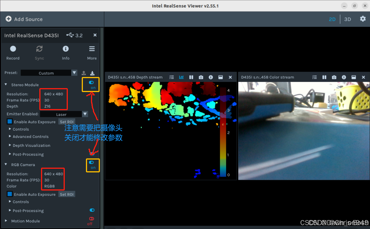The image size is (370, 229).
Task: Switch to 2D view
Action: tap(332, 19)
